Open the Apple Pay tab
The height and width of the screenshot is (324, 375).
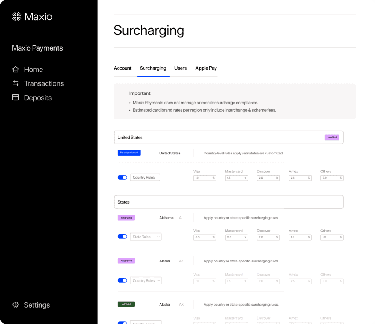[x=206, y=68]
